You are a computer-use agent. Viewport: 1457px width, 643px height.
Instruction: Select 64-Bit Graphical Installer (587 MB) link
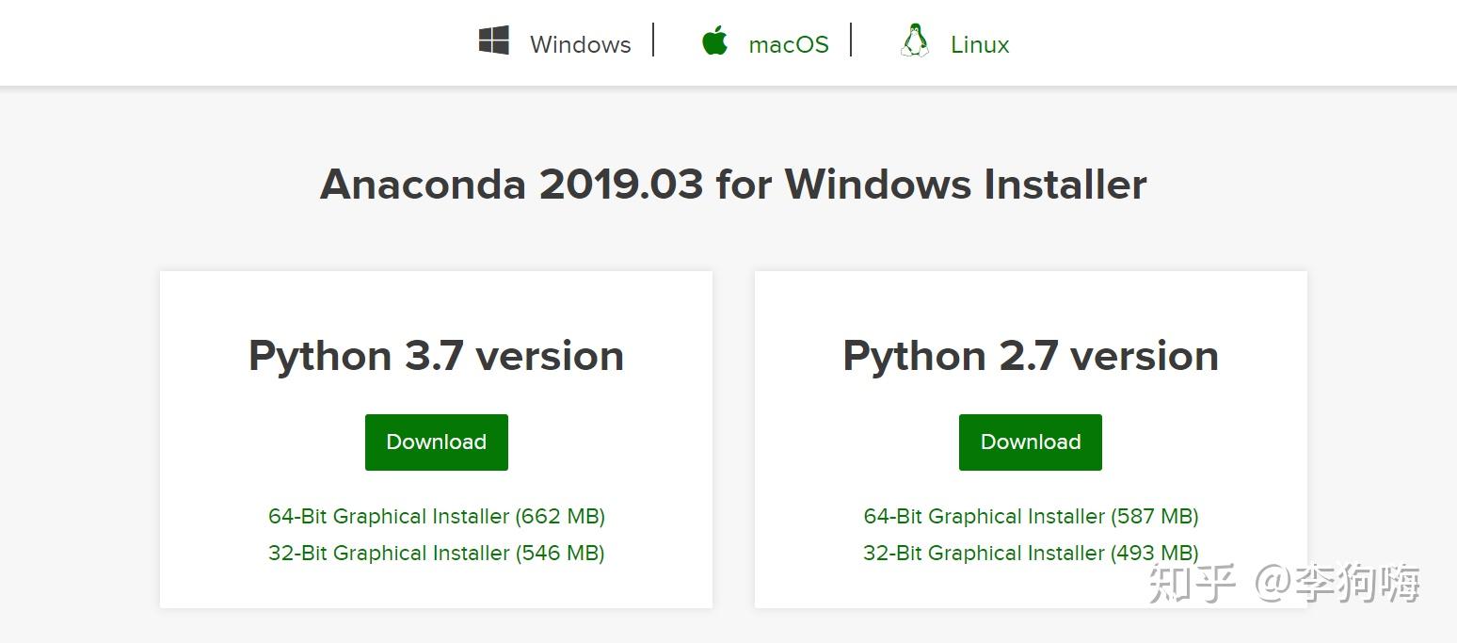coord(1031,516)
